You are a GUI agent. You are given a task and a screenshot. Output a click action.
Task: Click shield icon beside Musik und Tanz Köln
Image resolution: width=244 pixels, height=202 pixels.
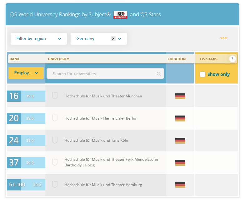(55, 140)
